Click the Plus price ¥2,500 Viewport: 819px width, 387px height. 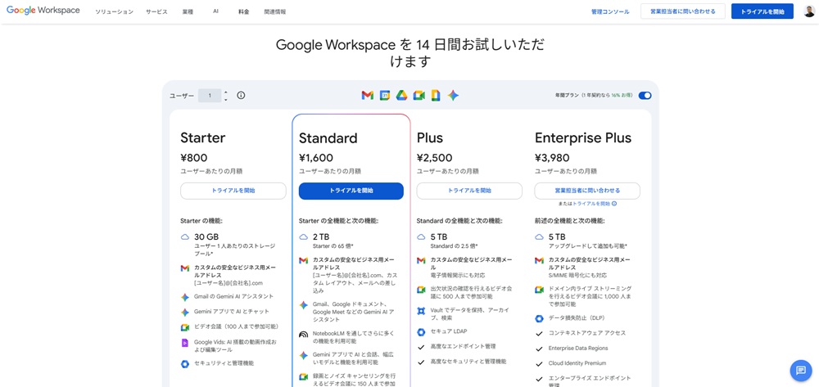coord(435,158)
